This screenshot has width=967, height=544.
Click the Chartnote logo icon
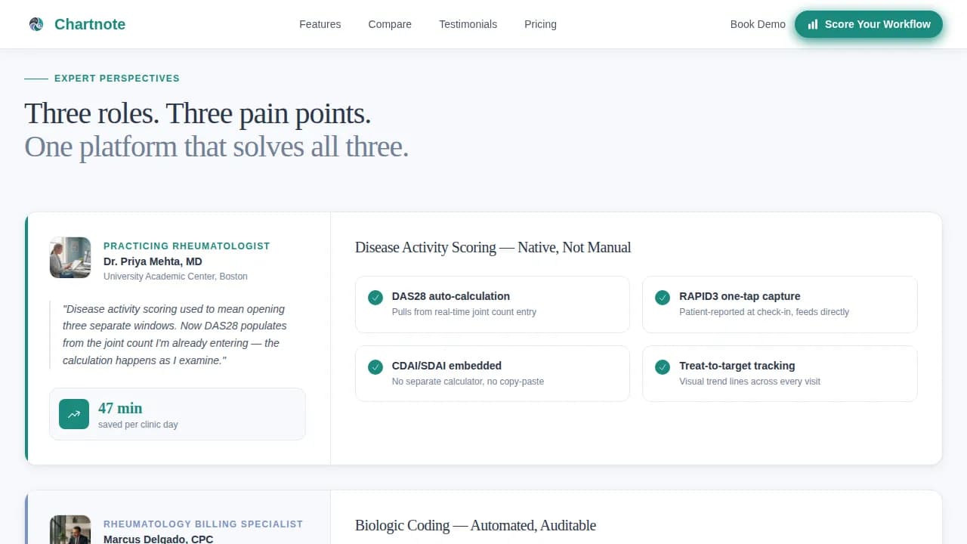[36, 24]
